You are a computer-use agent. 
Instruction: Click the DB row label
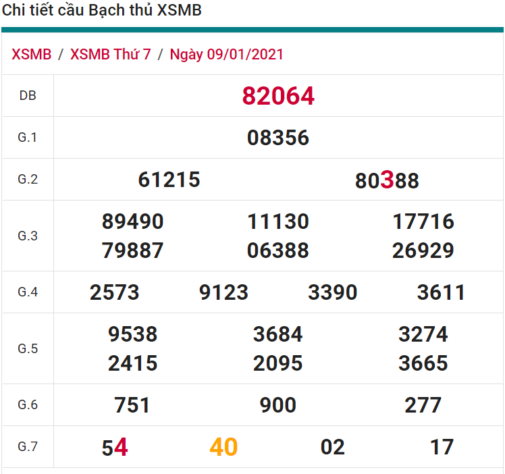pyautogui.click(x=28, y=96)
